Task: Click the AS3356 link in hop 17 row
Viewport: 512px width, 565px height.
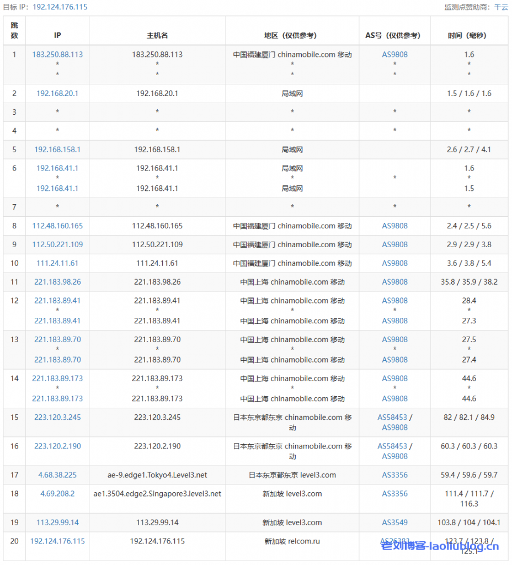Action: pyautogui.click(x=394, y=475)
